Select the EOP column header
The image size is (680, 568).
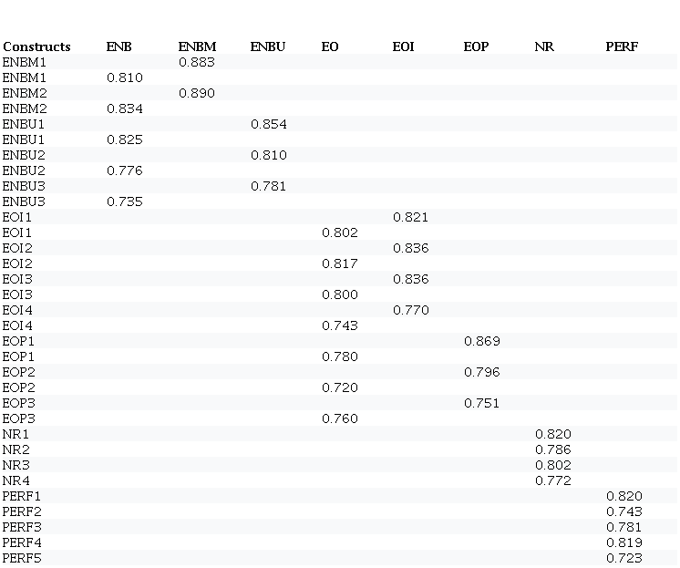476,46
